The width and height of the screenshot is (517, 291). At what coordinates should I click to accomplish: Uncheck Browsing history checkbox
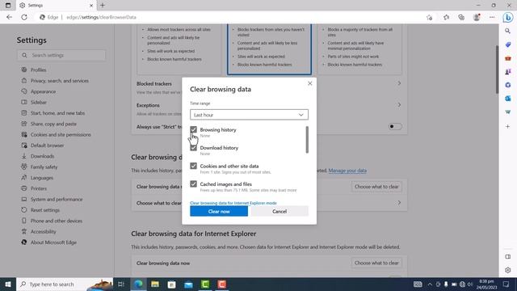click(x=194, y=129)
